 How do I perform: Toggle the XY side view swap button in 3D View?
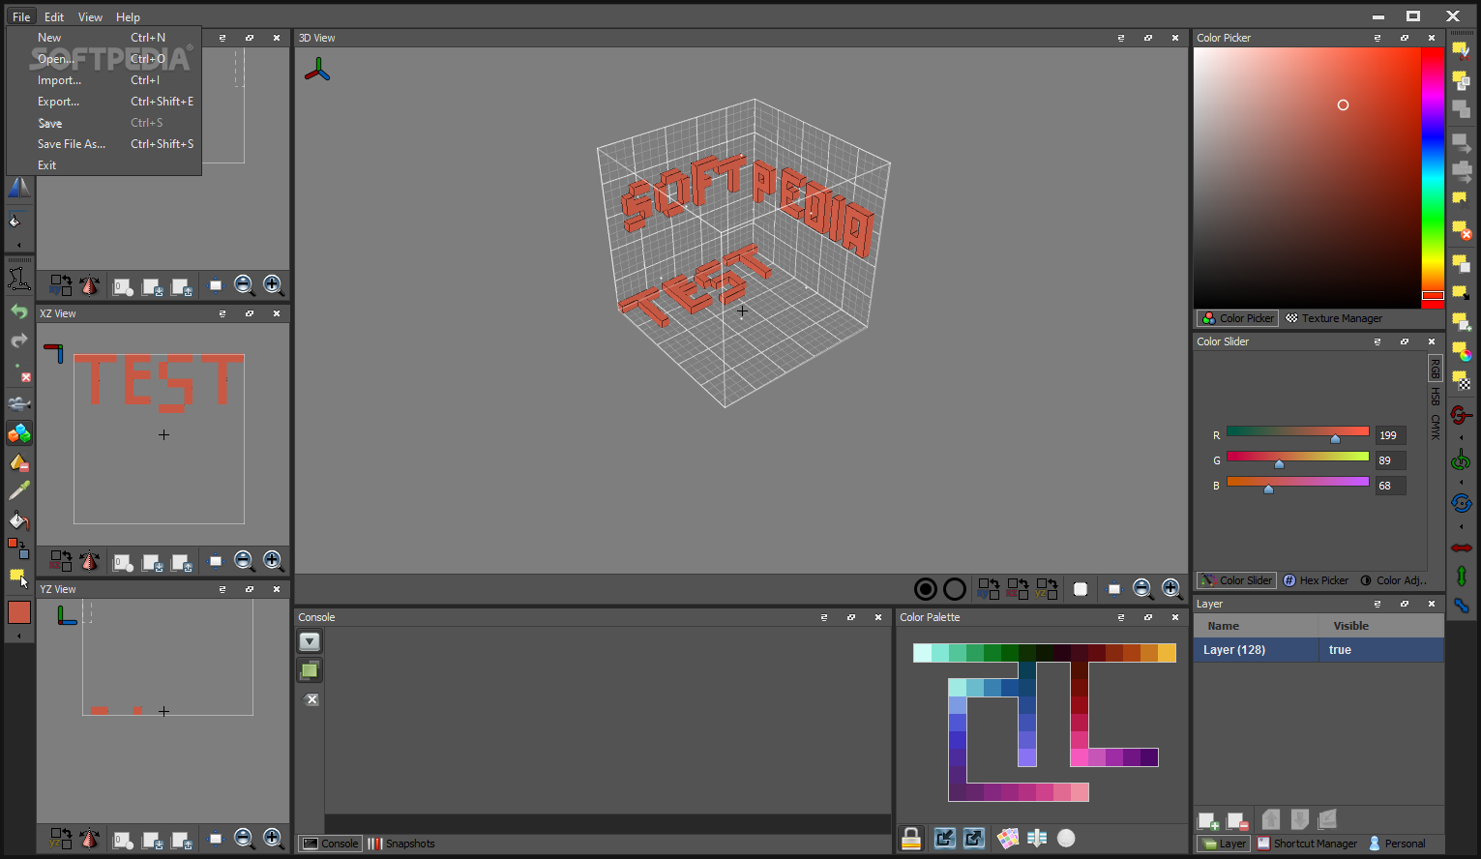pyautogui.click(x=989, y=588)
